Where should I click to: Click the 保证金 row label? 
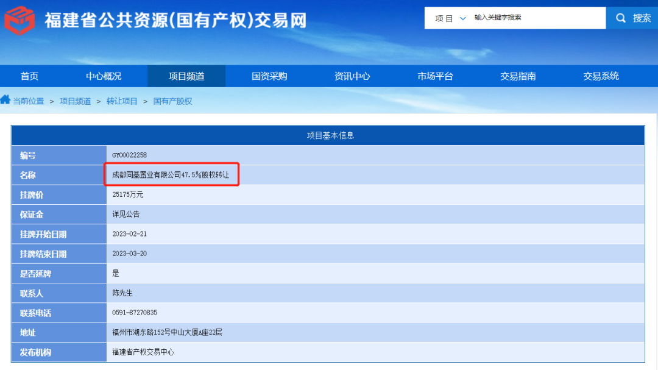click(32, 215)
